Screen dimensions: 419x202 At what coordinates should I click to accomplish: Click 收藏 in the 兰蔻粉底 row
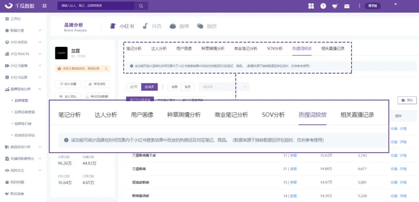coord(394,169)
